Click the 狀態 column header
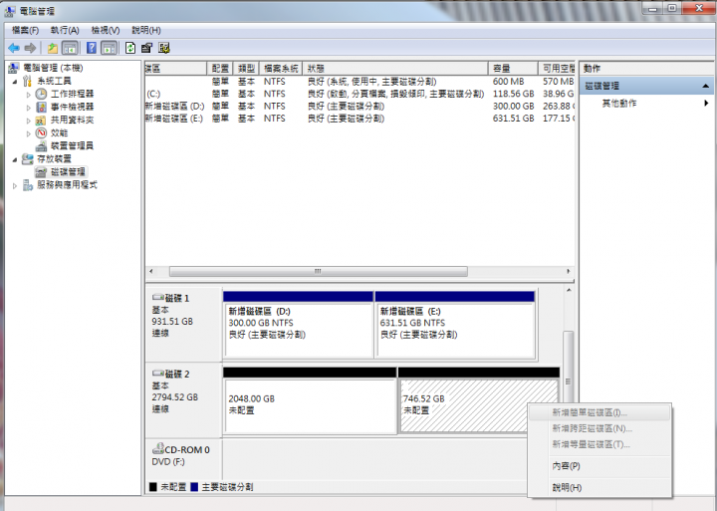 coord(395,69)
